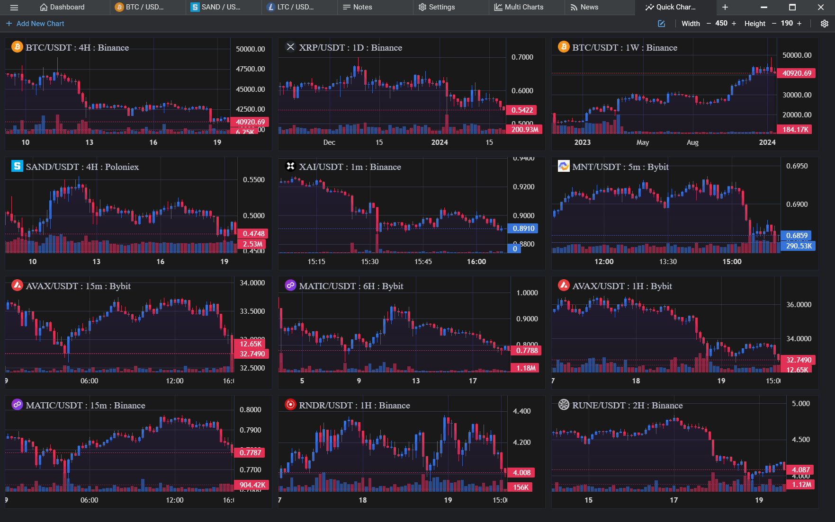
Task: Click the SAND token icon on Poloniex chart
Action: tap(17, 167)
